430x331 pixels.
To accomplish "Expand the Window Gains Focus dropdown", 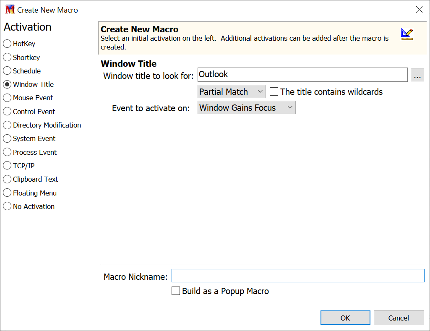I will 246,108.
